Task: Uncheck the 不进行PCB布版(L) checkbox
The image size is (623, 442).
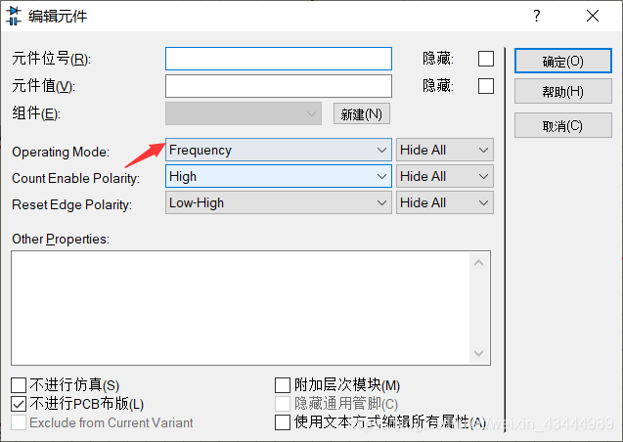Action: tap(19, 404)
